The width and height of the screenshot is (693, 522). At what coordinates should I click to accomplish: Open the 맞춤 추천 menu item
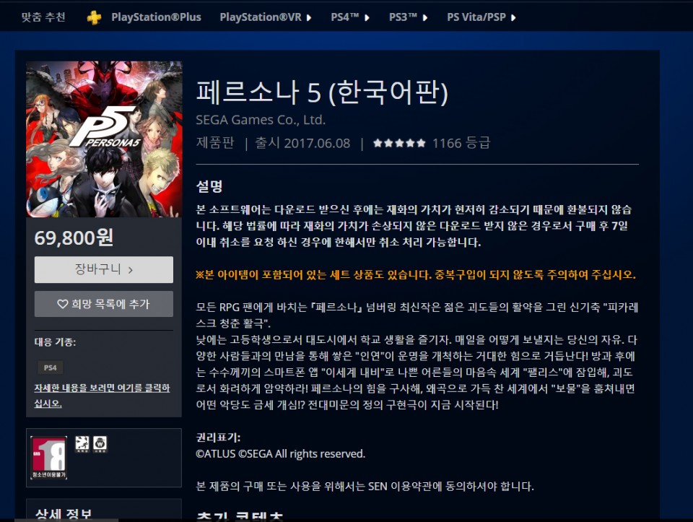point(43,17)
